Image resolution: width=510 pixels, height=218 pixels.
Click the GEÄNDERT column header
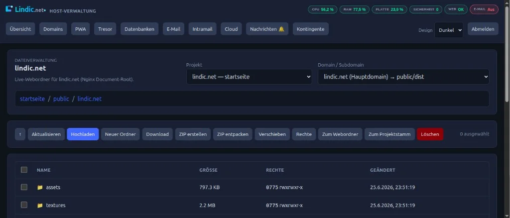coord(382,170)
